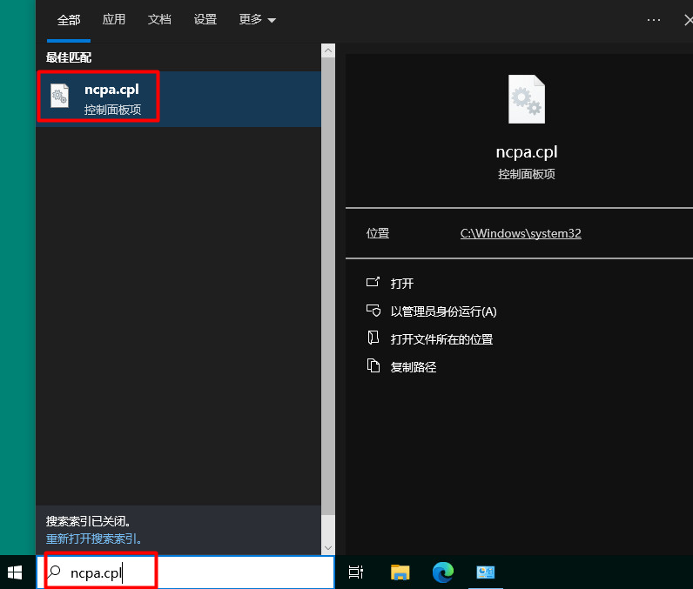Image resolution: width=693 pixels, height=589 pixels.
Task: Open the three-dot options menu
Action: [654, 19]
